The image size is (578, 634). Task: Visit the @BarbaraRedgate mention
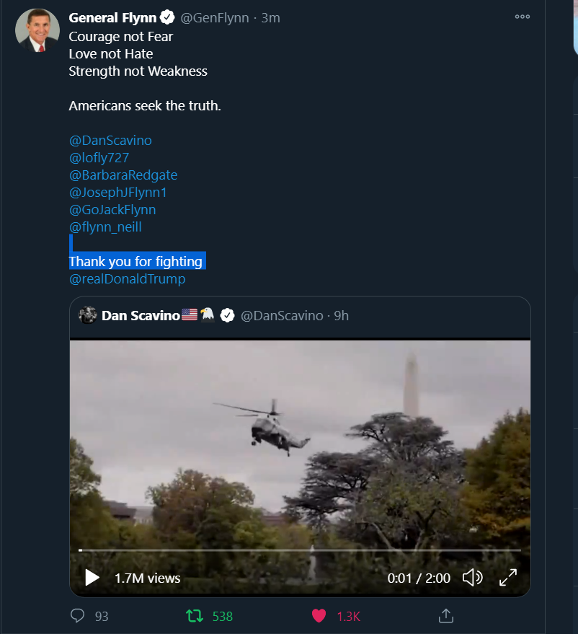click(123, 175)
